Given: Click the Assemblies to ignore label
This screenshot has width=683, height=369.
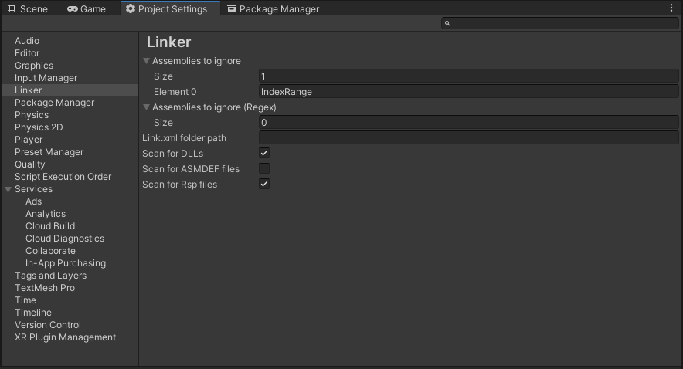Looking at the screenshot, I should [196, 61].
